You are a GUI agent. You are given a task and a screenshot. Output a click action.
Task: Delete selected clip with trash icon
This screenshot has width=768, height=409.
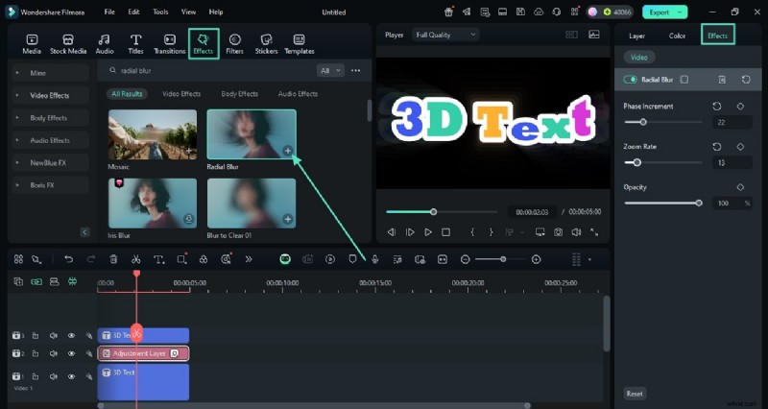pos(113,259)
